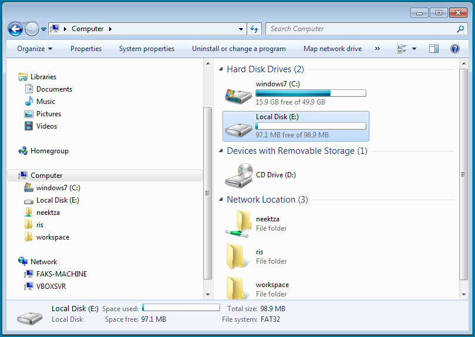The height and width of the screenshot is (337, 475).
Task: Click Map network drive
Action: point(333,49)
